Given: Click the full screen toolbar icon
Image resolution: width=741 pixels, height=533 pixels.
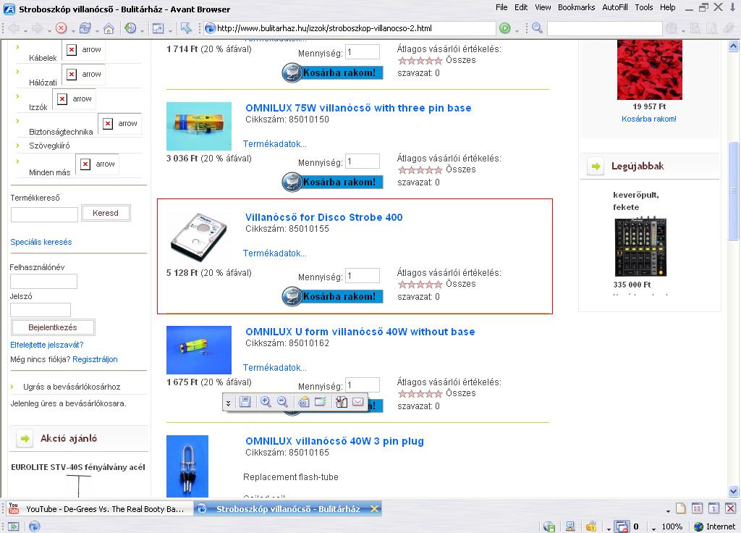Looking at the screenshot, I should 157,28.
